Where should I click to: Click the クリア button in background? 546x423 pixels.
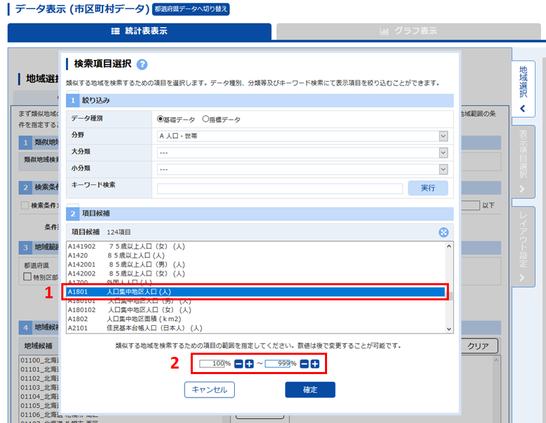pyautogui.click(x=478, y=346)
